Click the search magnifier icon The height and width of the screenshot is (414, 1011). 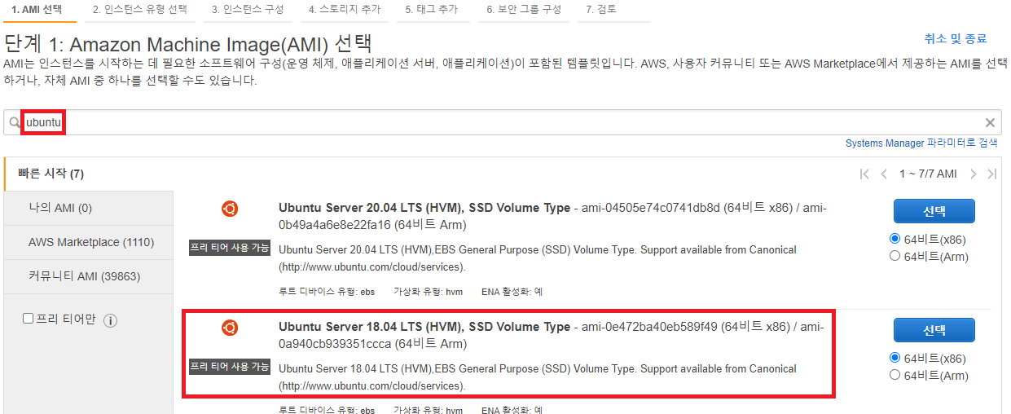point(14,123)
